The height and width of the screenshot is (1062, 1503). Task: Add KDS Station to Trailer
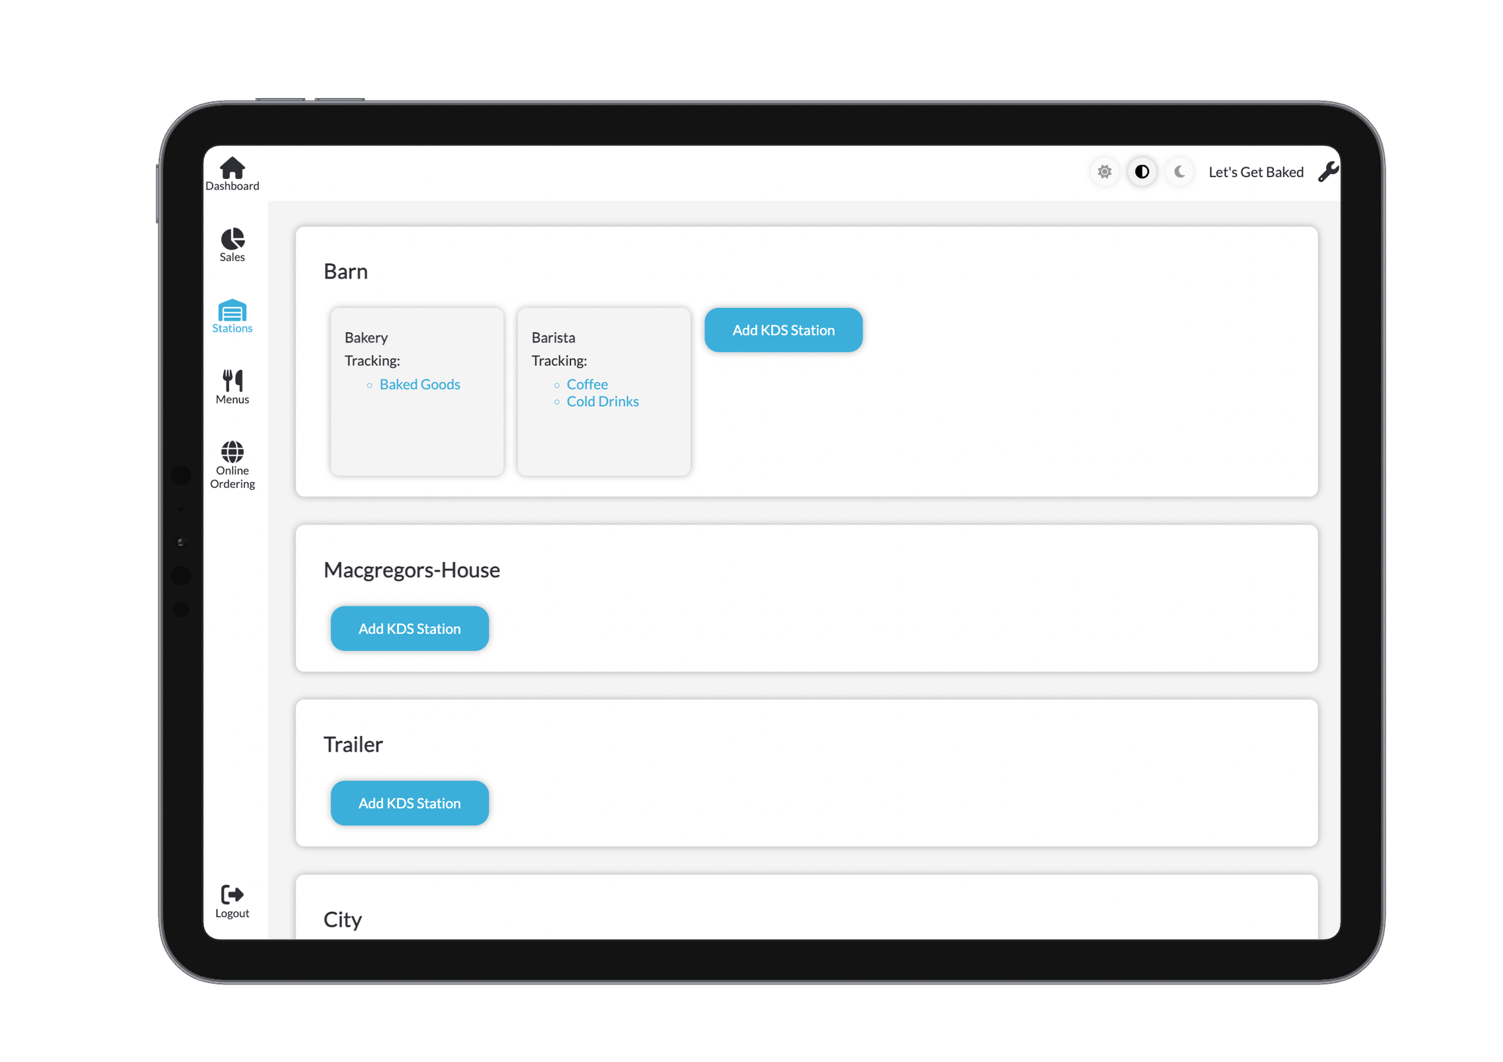pyautogui.click(x=409, y=803)
